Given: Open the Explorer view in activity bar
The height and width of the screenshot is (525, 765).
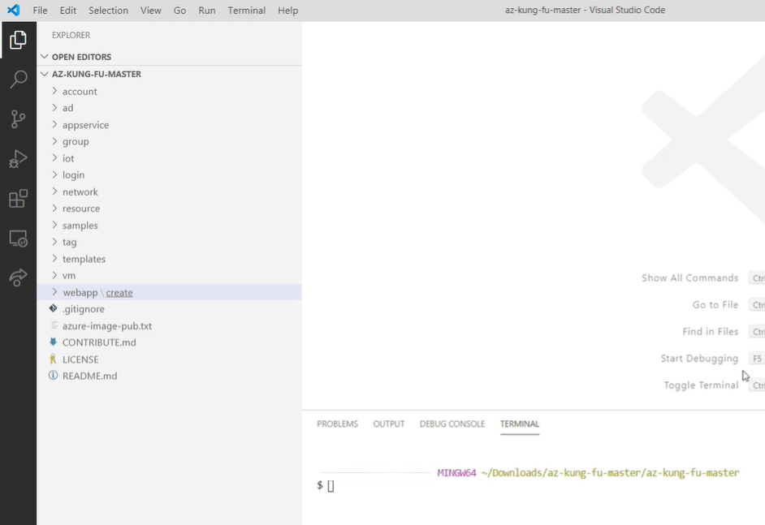Looking at the screenshot, I should [18, 40].
